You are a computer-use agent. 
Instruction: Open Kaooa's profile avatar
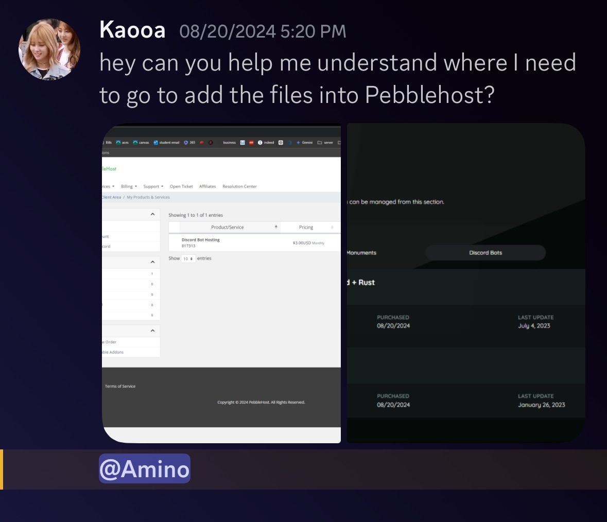[x=49, y=49]
